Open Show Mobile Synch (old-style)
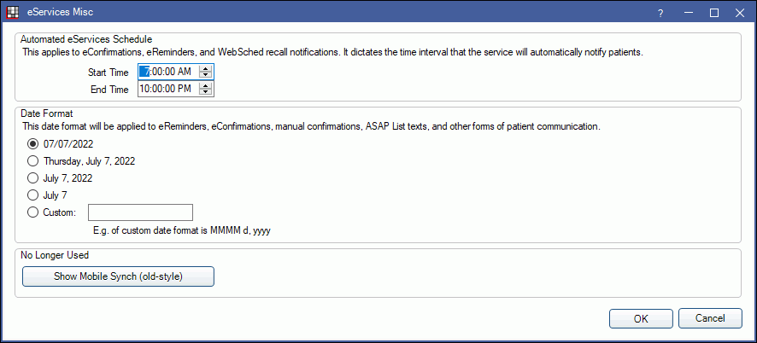 [x=118, y=277]
